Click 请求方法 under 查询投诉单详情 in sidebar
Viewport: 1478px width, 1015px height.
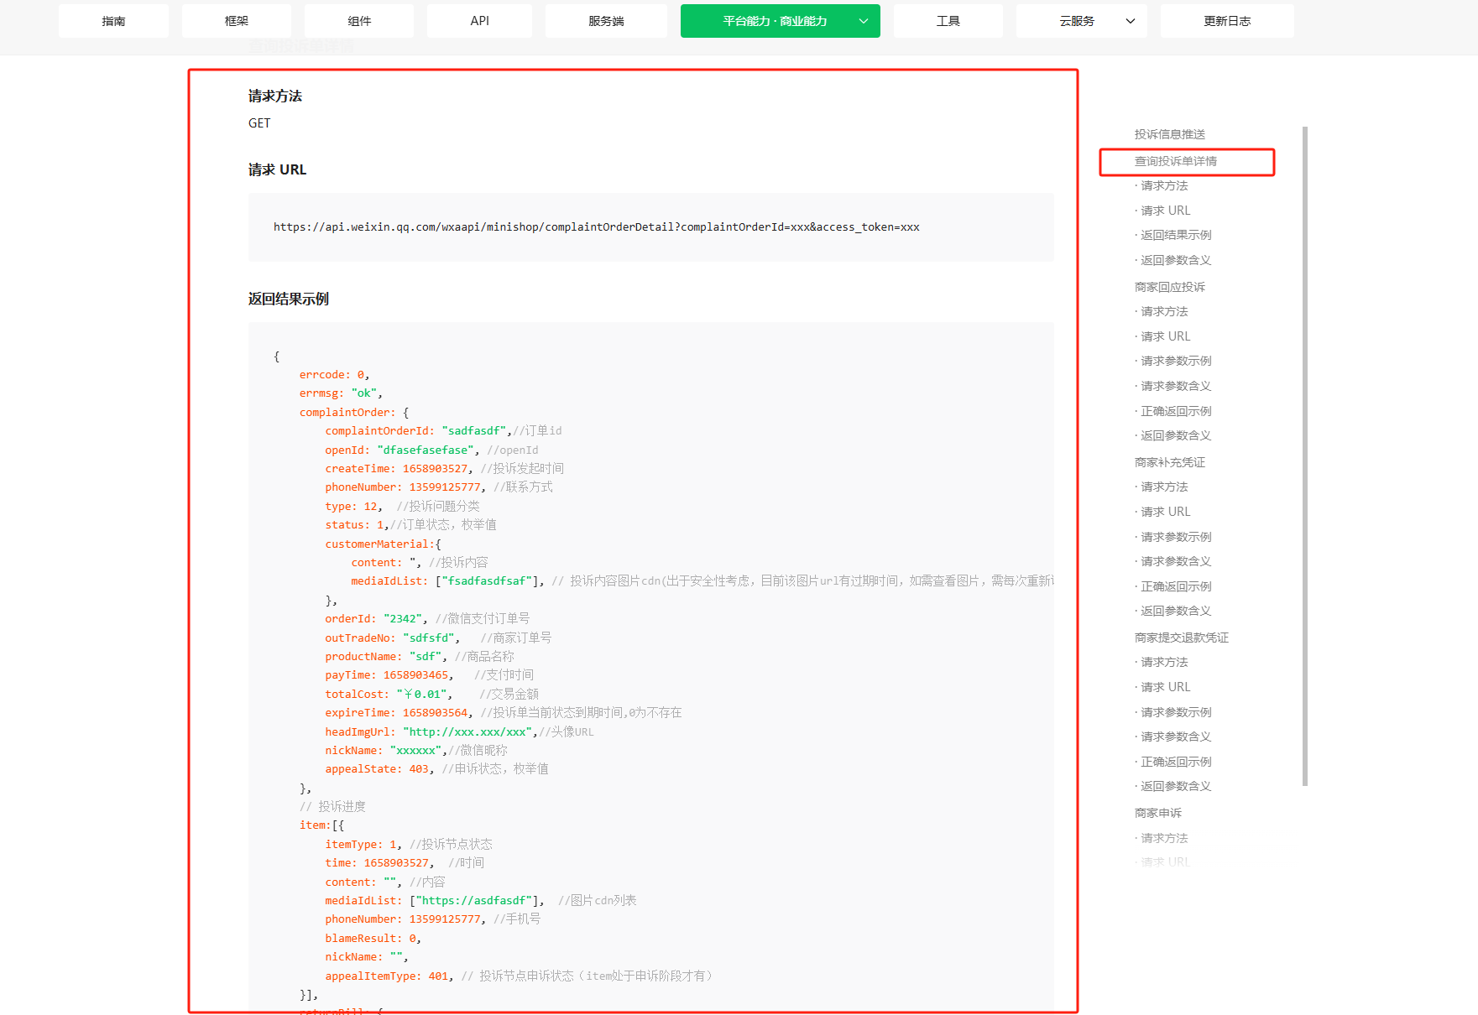click(1164, 185)
